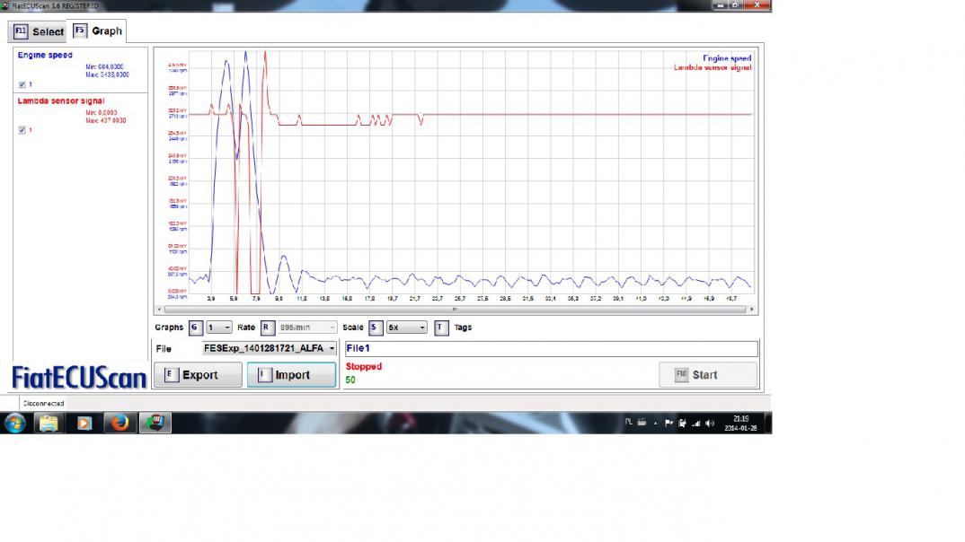Click the T icon for Tags
This screenshot has width=965, height=542.
[x=441, y=328]
